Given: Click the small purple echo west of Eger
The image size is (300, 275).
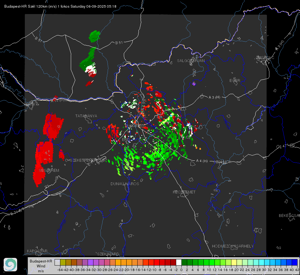Looking at the screenshot, I should click(194, 84).
